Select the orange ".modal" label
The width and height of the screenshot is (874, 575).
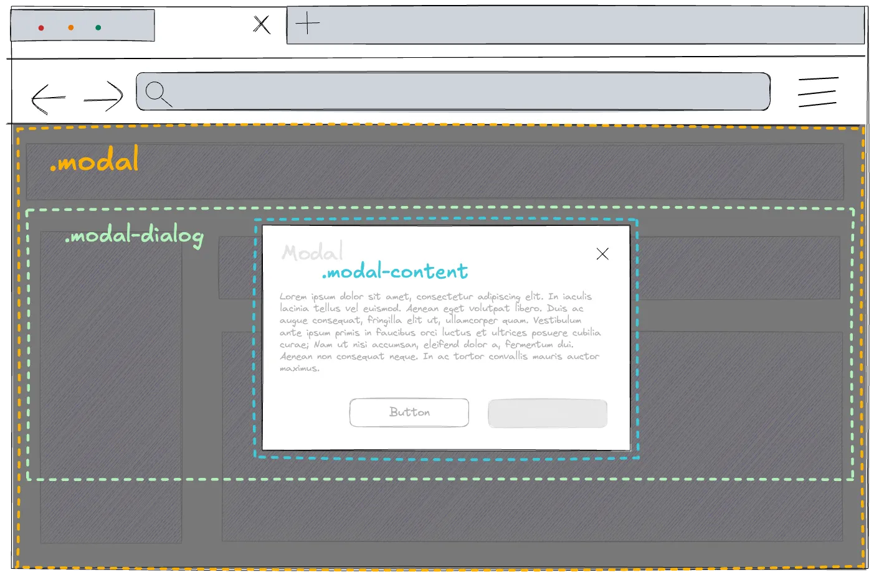(95, 161)
